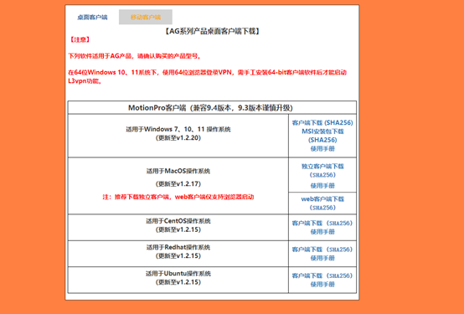This screenshot has width=464, height=314.
Task: Click 更新至v1.2.15 in the Redhat row
Action: click(178, 255)
